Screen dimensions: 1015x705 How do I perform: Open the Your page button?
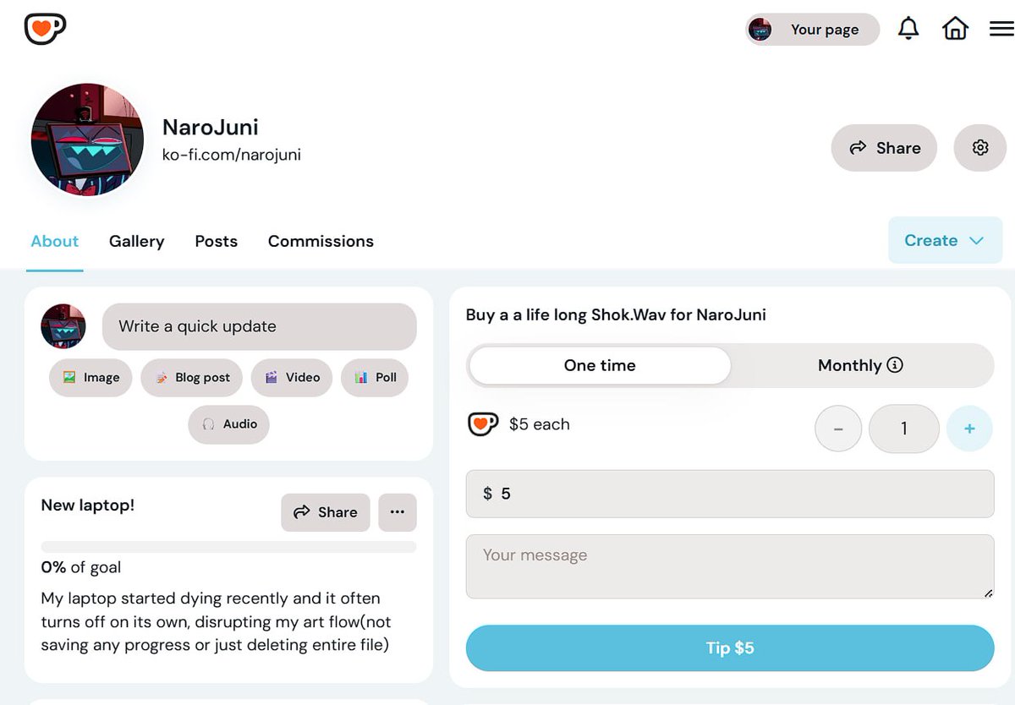click(x=812, y=30)
